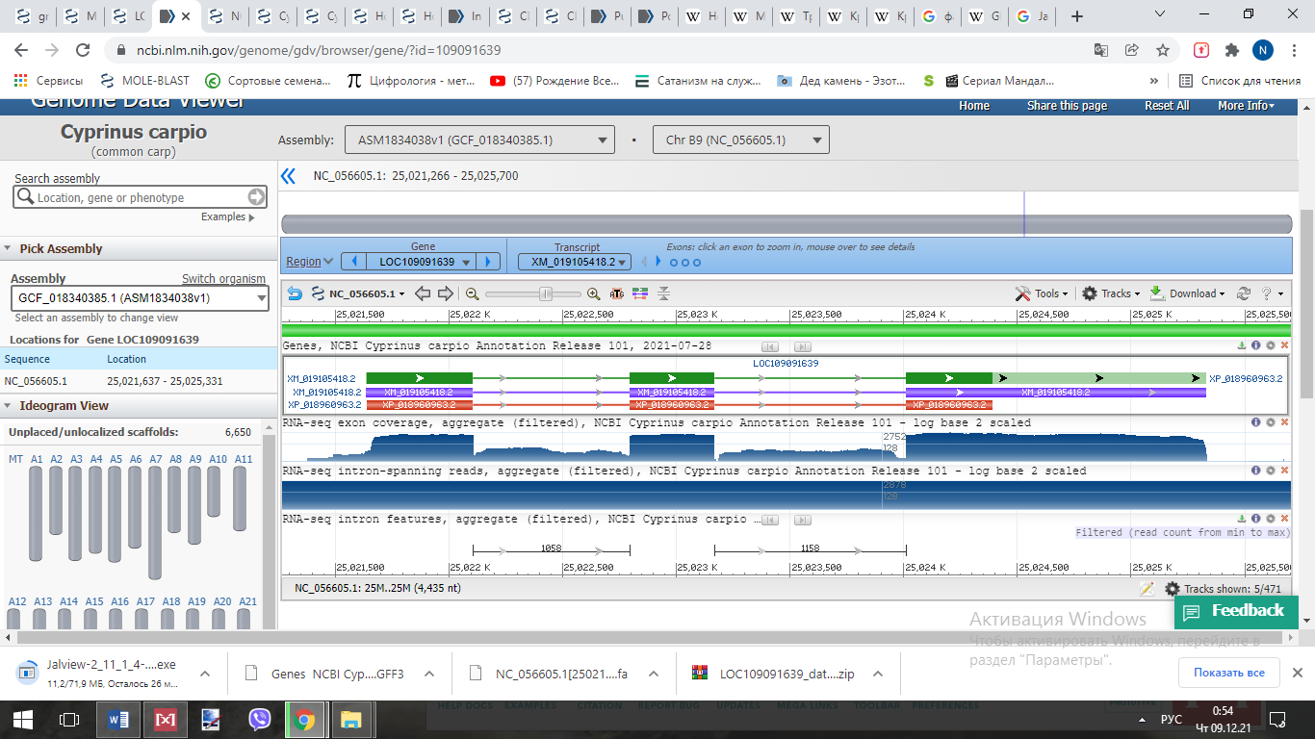Screen dimensions: 1315x739
Task: Open options for the Jalview exe download
Action: coord(204,674)
